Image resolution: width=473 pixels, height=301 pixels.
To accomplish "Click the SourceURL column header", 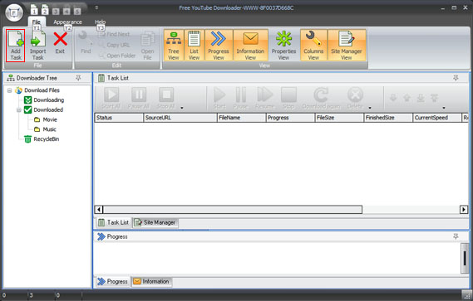I will (x=180, y=118).
